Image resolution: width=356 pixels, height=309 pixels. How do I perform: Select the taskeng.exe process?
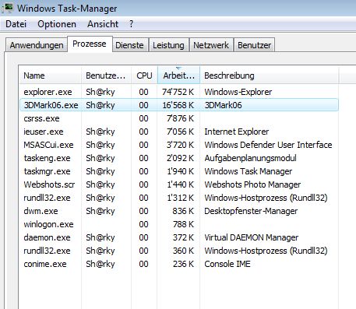(x=179, y=158)
